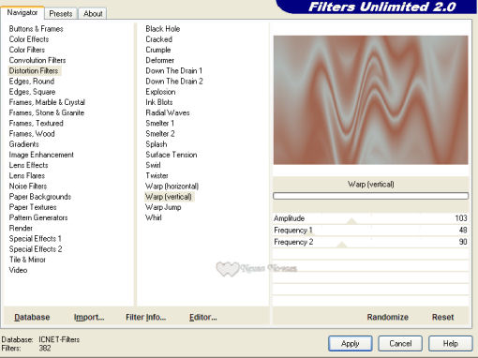This screenshot has height=358, width=478.
Task: Select the Black Hole filter
Action: (x=163, y=29)
